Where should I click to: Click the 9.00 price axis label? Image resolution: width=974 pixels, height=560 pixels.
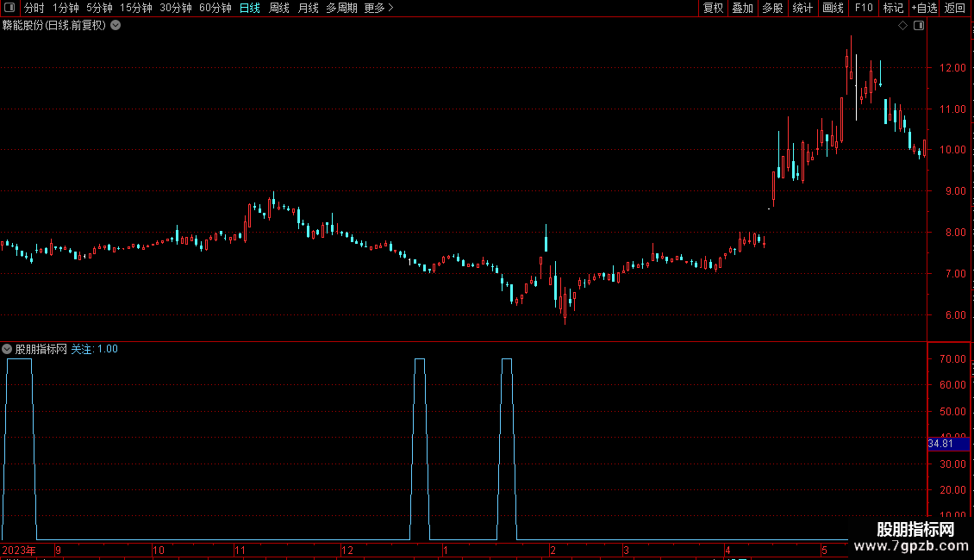[955, 191]
